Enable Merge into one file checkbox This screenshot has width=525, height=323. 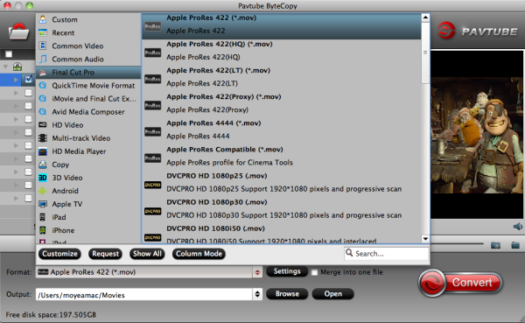314,272
